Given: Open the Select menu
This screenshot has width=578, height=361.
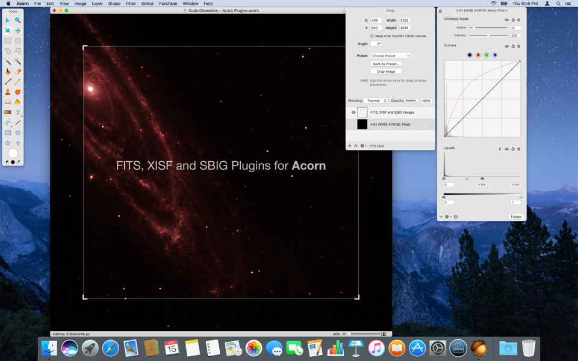Looking at the screenshot, I should click(x=147, y=4).
